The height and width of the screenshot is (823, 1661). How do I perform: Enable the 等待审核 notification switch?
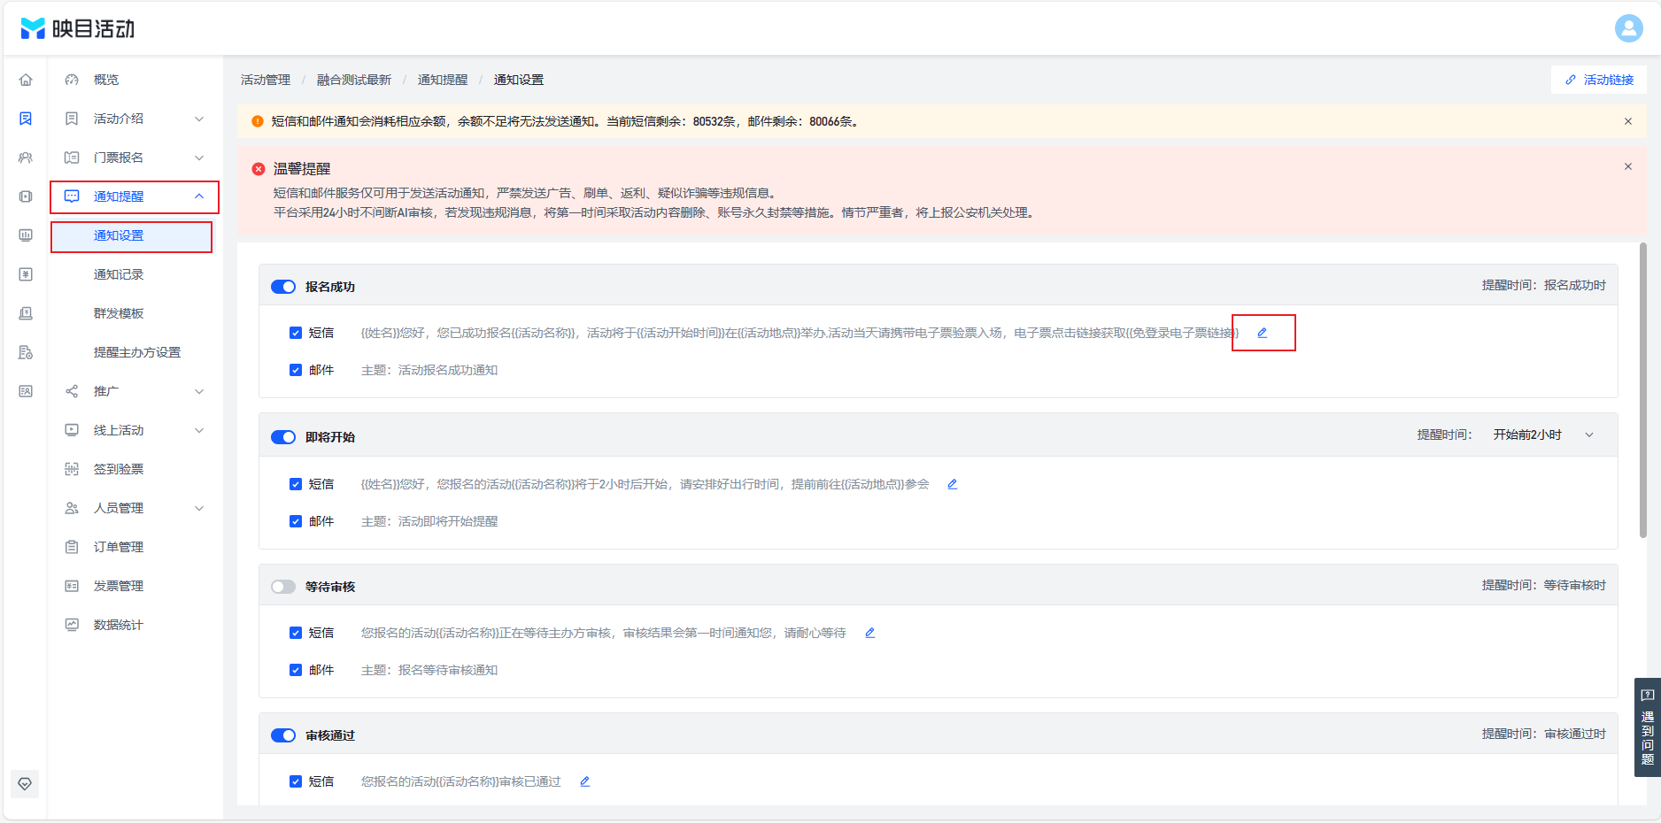(283, 587)
